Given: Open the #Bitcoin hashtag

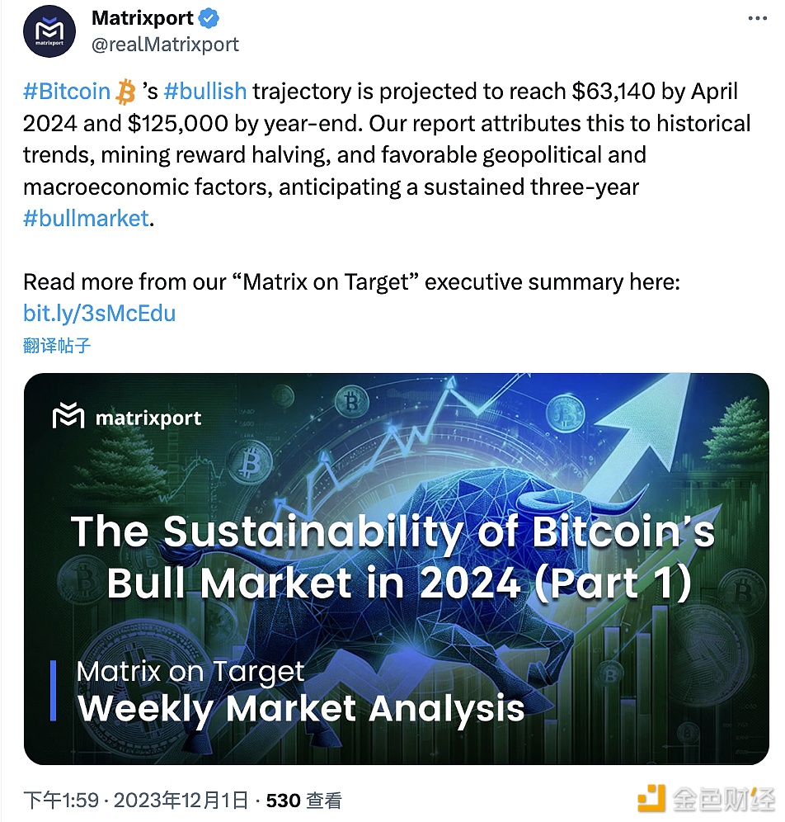Looking at the screenshot, I should pos(67,92).
